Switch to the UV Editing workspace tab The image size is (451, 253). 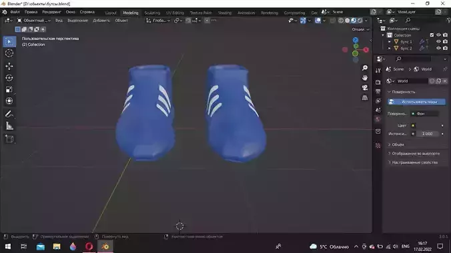tap(175, 13)
